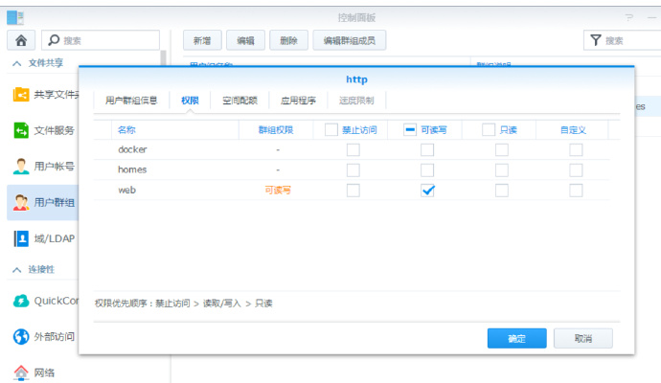The image size is (661, 383).
Task: Open the filter dropdown in right search box
Action: 597,40
